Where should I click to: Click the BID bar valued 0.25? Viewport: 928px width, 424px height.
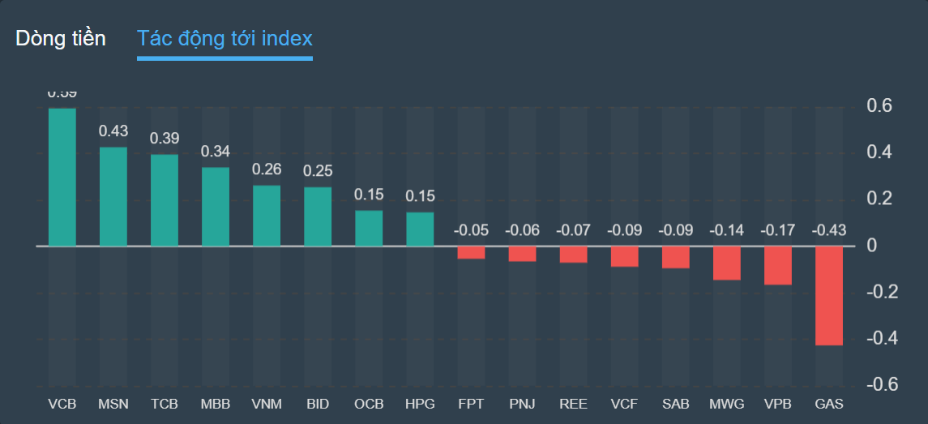(x=318, y=216)
